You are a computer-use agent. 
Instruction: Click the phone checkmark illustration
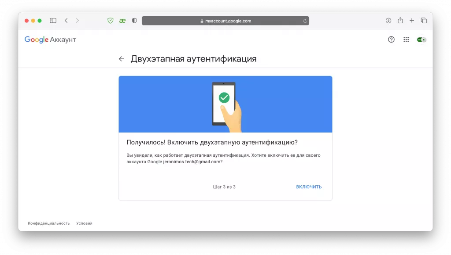(227, 107)
